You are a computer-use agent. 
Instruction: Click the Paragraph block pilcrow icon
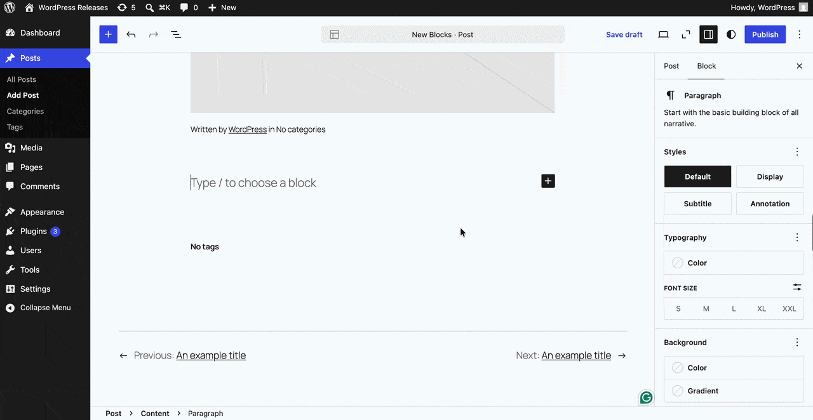click(670, 95)
